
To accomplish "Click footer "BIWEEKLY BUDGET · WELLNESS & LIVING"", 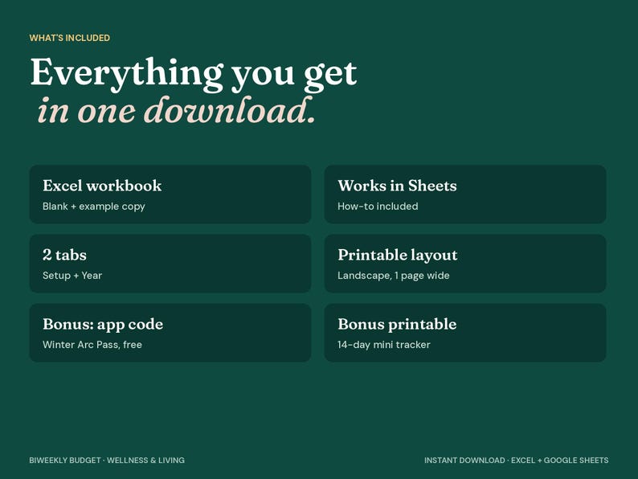I will point(107,461).
